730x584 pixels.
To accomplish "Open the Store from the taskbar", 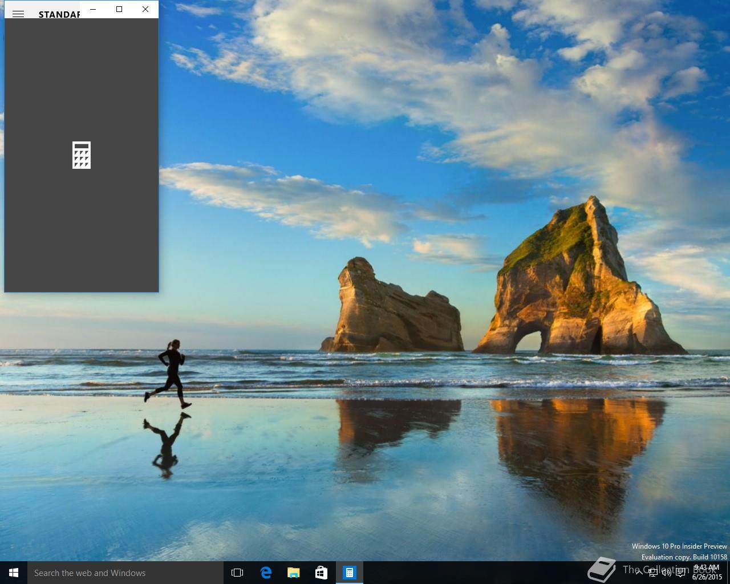I will (x=322, y=573).
